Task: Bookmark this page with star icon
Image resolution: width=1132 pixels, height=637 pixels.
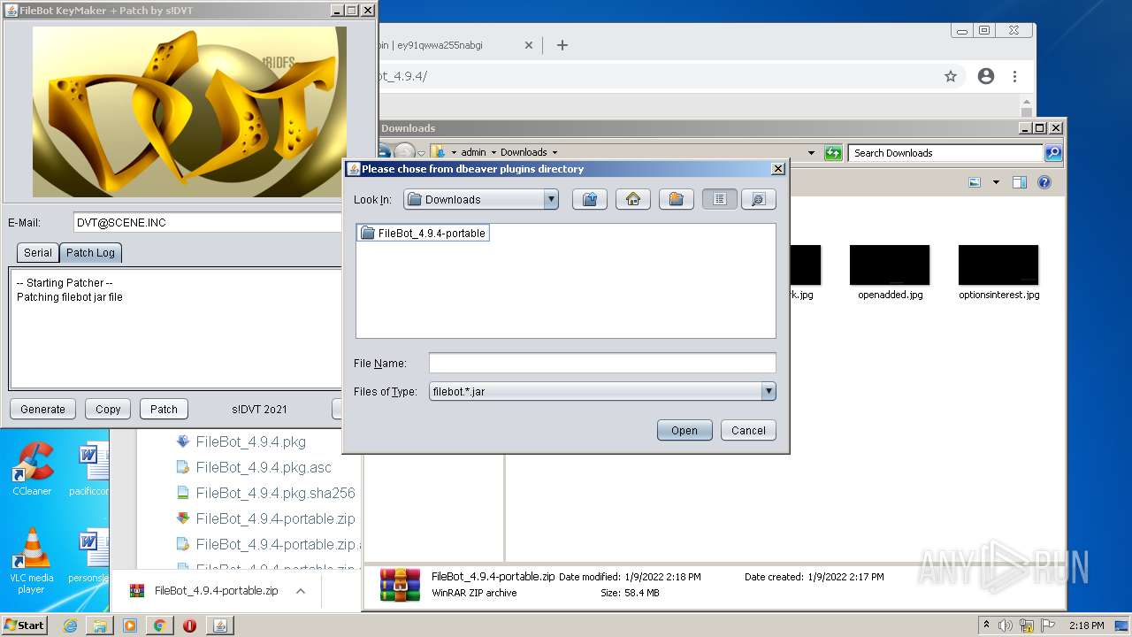Action: click(x=951, y=76)
